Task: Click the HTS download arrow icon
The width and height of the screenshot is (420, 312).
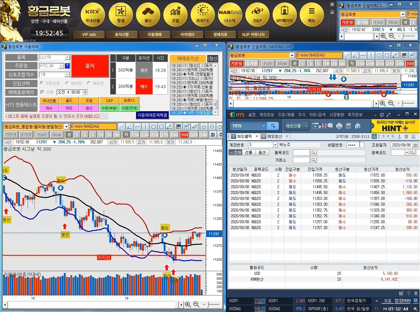Action: pos(399,137)
